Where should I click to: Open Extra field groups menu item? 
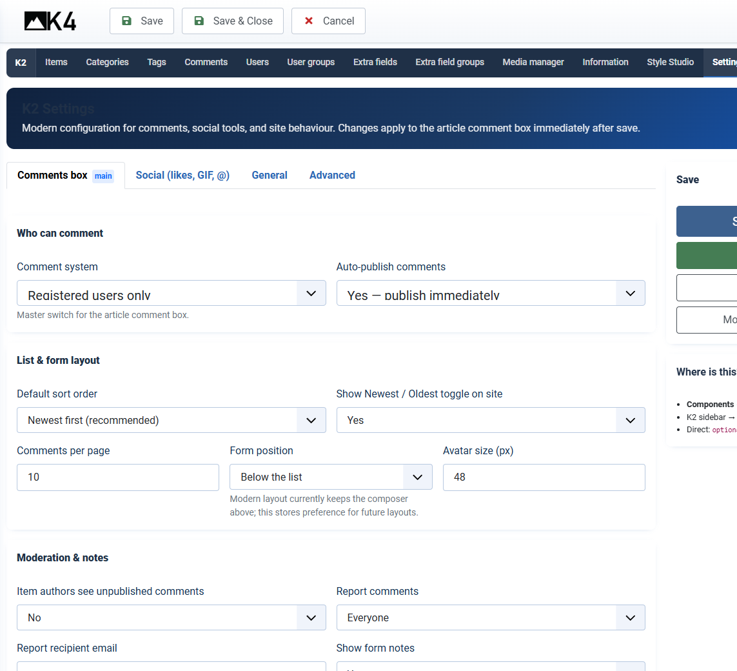450,62
